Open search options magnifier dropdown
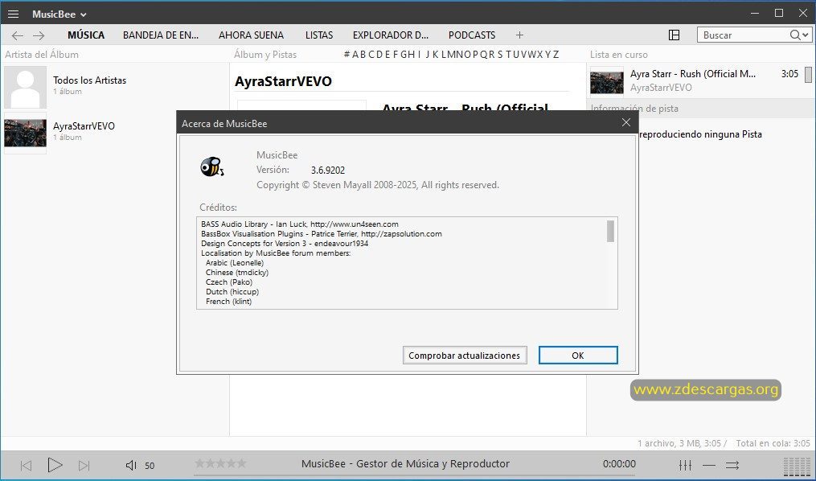This screenshot has height=481, width=816. 799,35
